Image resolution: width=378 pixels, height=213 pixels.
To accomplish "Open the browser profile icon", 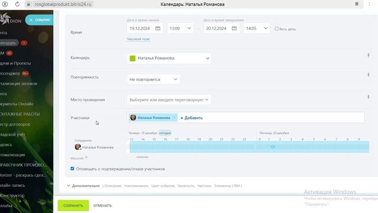I will 5,4.
